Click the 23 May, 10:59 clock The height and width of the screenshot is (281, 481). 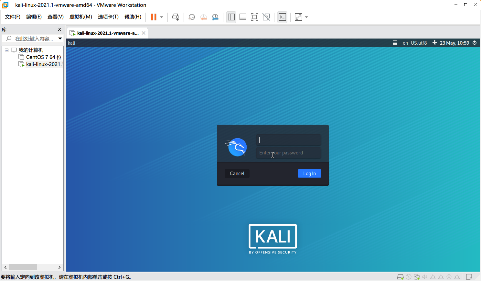coord(454,43)
